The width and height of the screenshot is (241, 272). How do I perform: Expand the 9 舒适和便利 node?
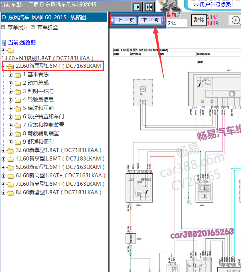point(10,142)
